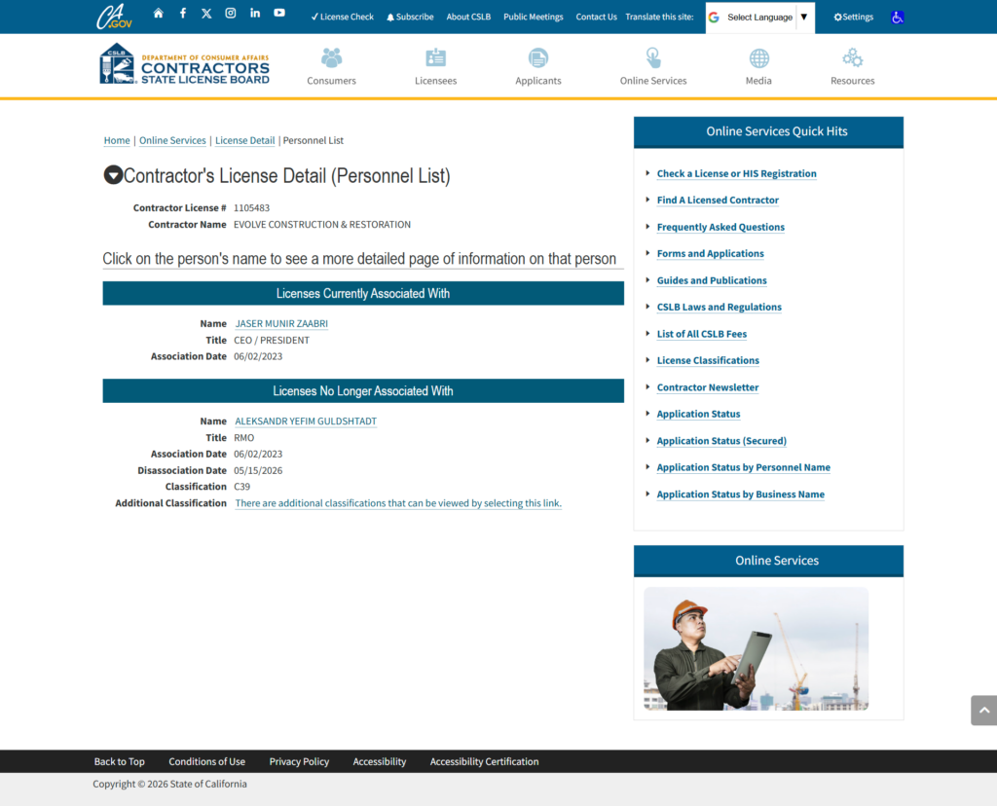Open the X (Twitter) icon
The height and width of the screenshot is (806, 997).
click(x=206, y=14)
